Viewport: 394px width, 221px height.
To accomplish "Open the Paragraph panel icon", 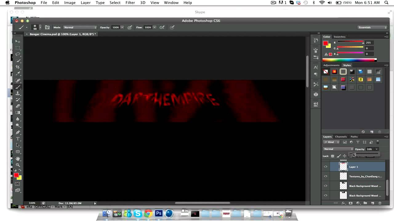I will click(316, 74).
